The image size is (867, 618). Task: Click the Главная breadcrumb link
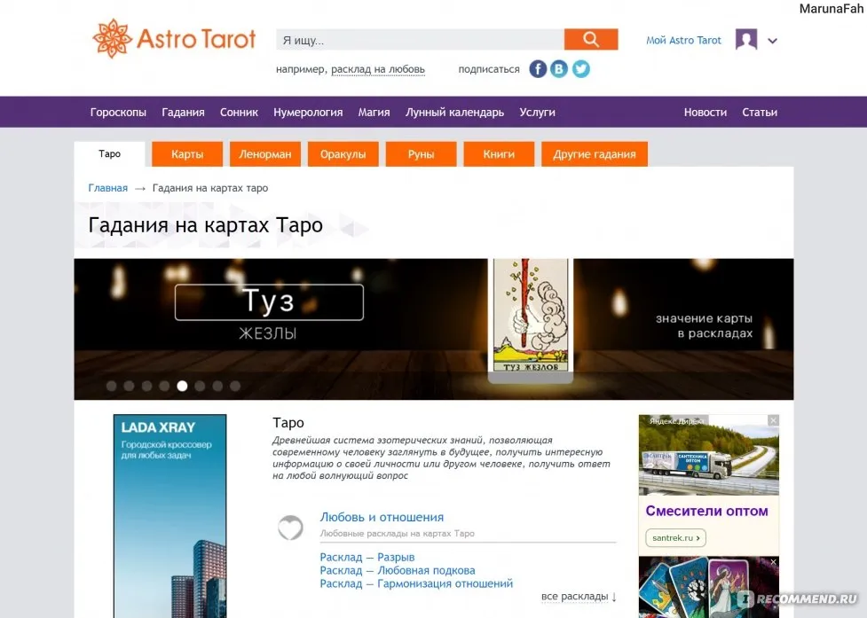(x=108, y=188)
